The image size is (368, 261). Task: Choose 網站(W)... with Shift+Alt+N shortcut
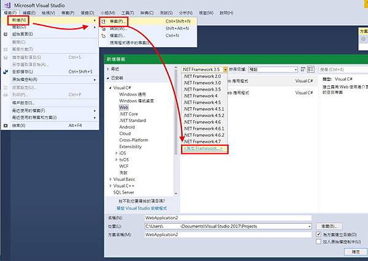pos(148,29)
